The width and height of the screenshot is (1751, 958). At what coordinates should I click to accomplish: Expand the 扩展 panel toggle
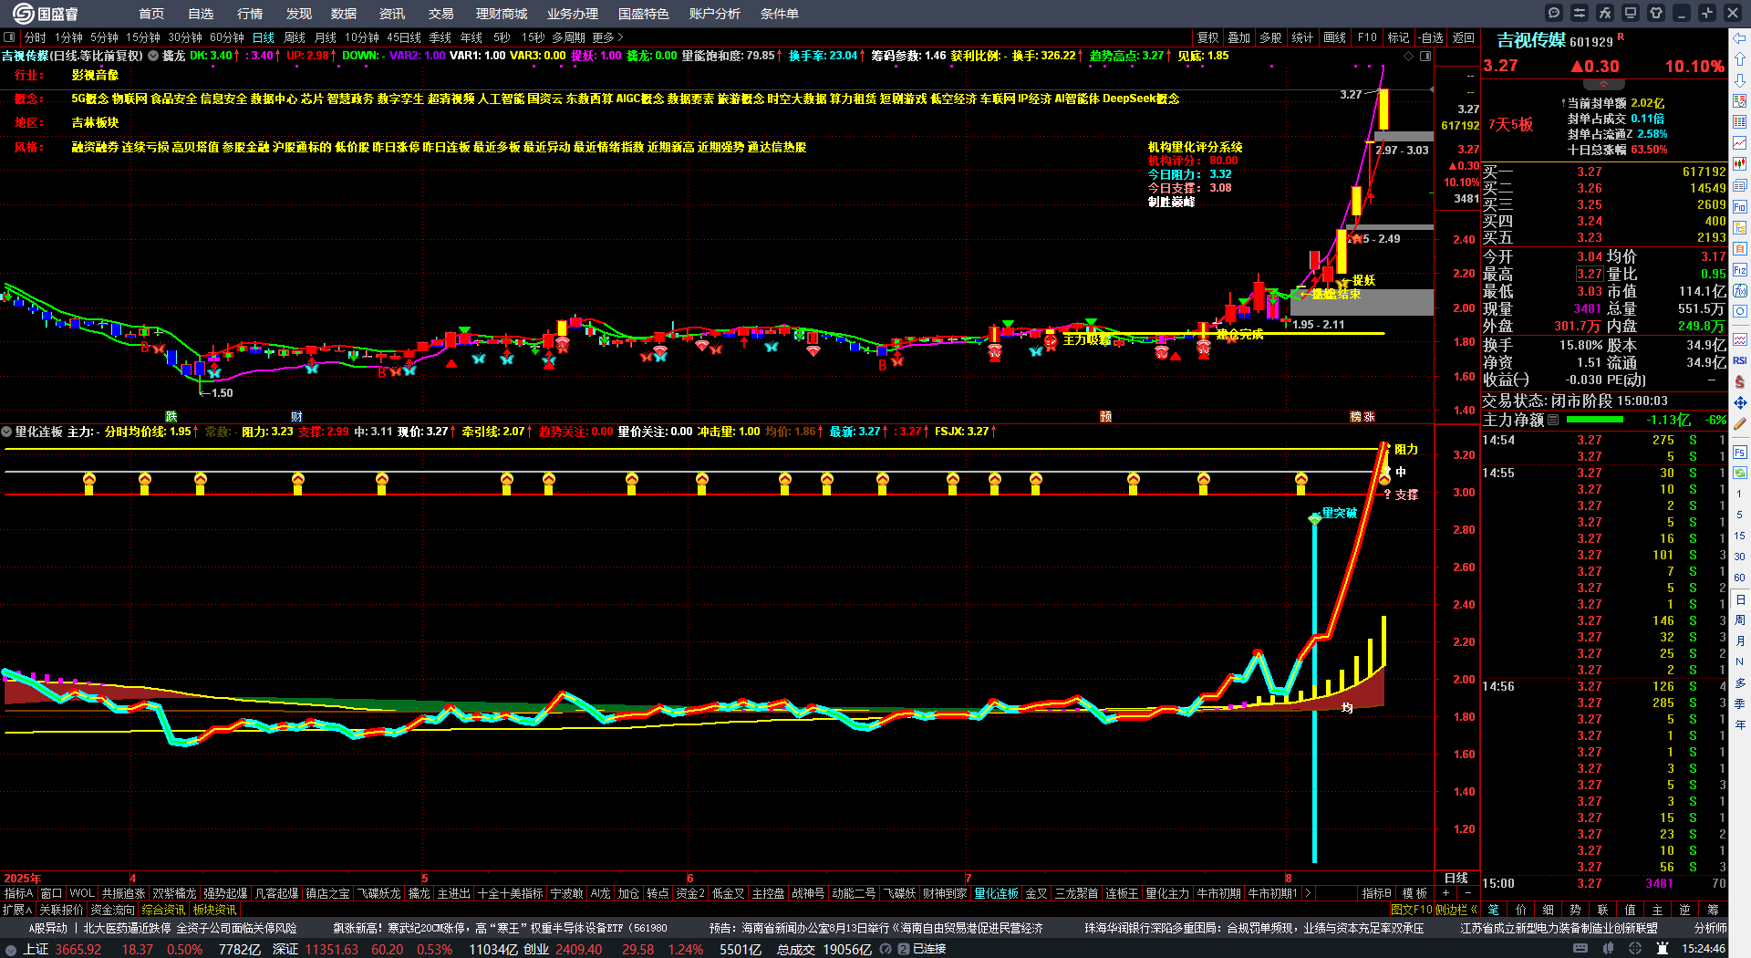[x=17, y=910]
